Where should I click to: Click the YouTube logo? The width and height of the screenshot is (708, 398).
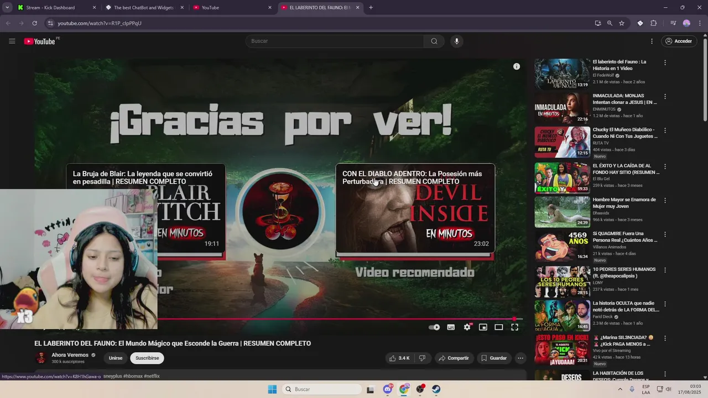point(40,41)
